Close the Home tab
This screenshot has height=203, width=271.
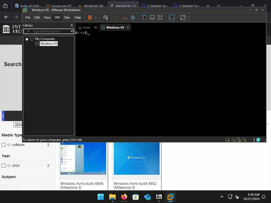coord(96,27)
